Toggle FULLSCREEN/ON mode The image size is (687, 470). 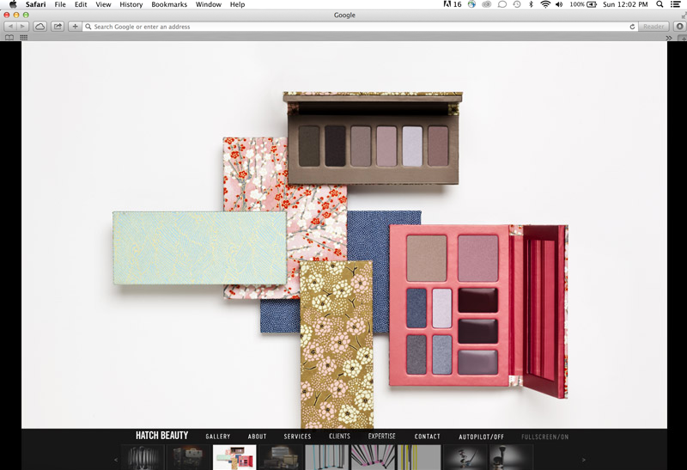coord(544,436)
